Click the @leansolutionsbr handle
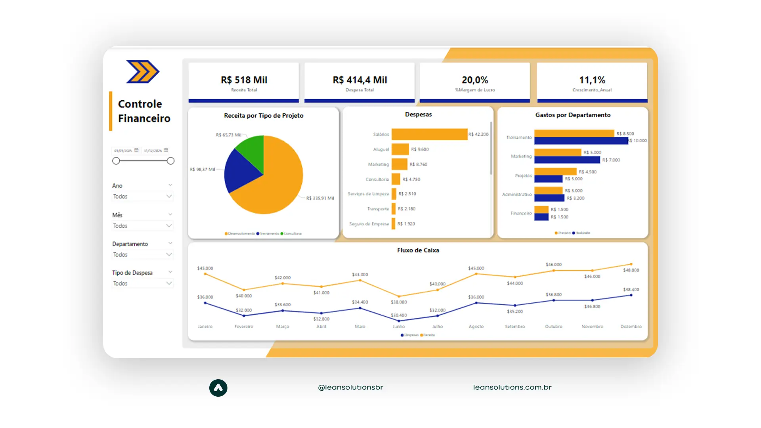Screen dimensions: 761x428 (x=350, y=388)
